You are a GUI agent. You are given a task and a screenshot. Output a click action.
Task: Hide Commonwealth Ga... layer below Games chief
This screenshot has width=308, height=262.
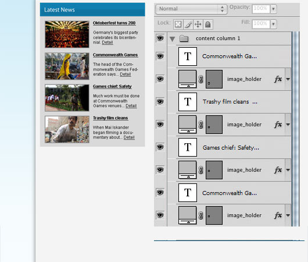click(x=160, y=193)
